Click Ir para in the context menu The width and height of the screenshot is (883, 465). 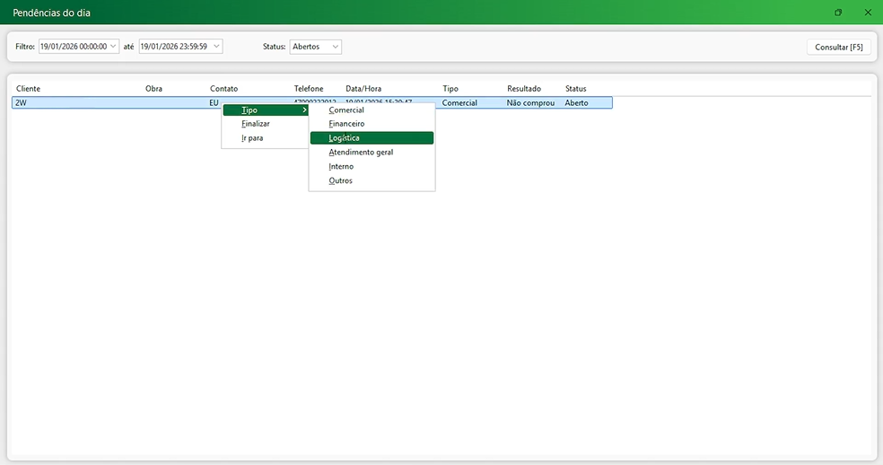click(252, 138)
